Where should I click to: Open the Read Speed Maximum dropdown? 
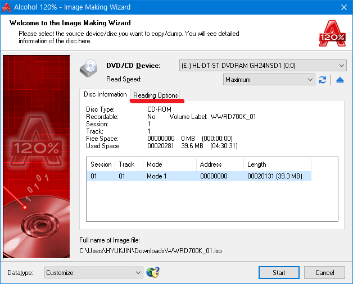coord(269,80)
